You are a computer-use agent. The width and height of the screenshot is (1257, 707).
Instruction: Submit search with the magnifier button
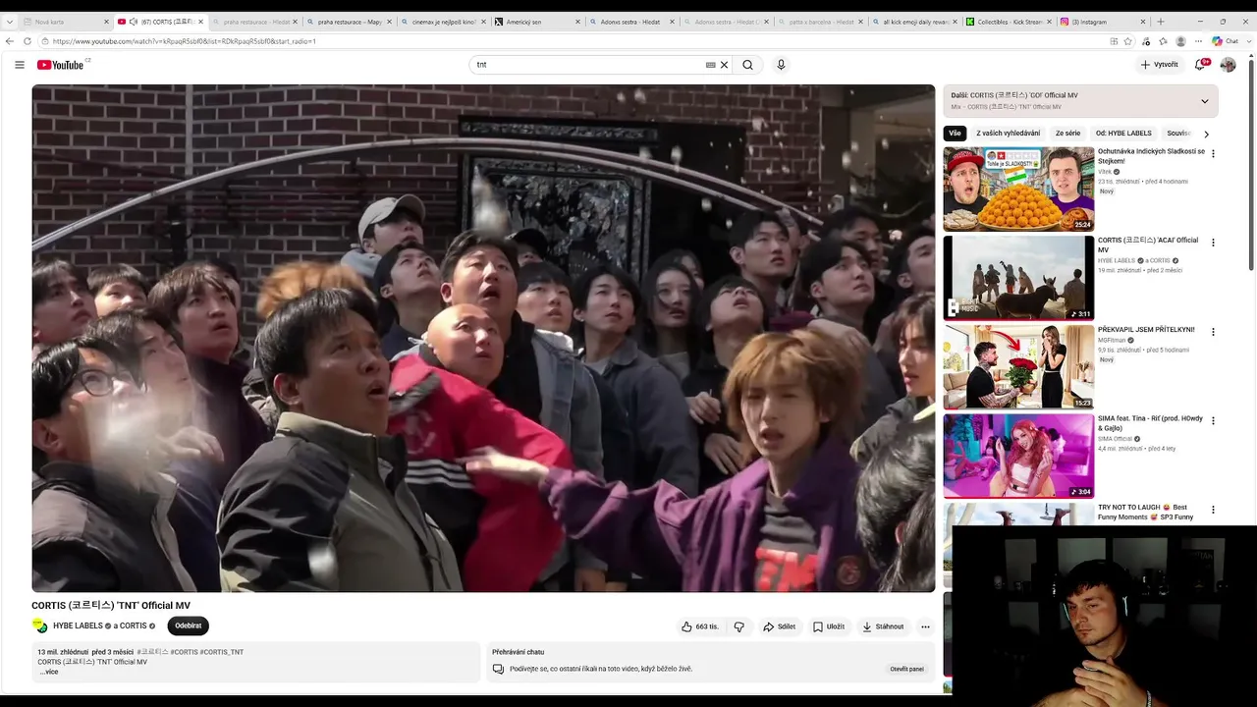747,65
